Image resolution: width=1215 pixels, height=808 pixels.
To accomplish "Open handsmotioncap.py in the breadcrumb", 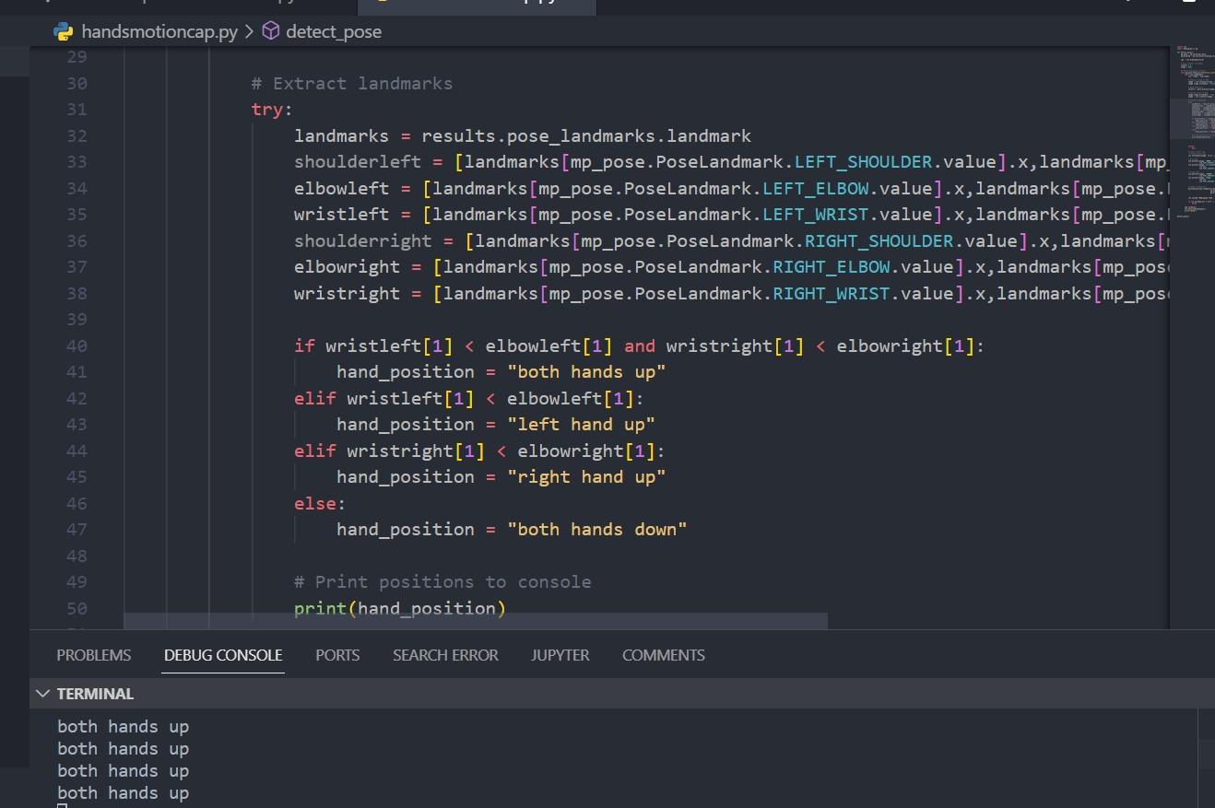I will click(159, 31).
